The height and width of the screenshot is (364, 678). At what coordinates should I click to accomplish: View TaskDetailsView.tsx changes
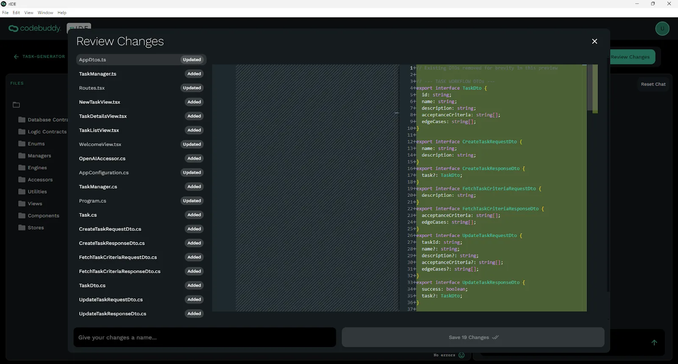(141, 116)
